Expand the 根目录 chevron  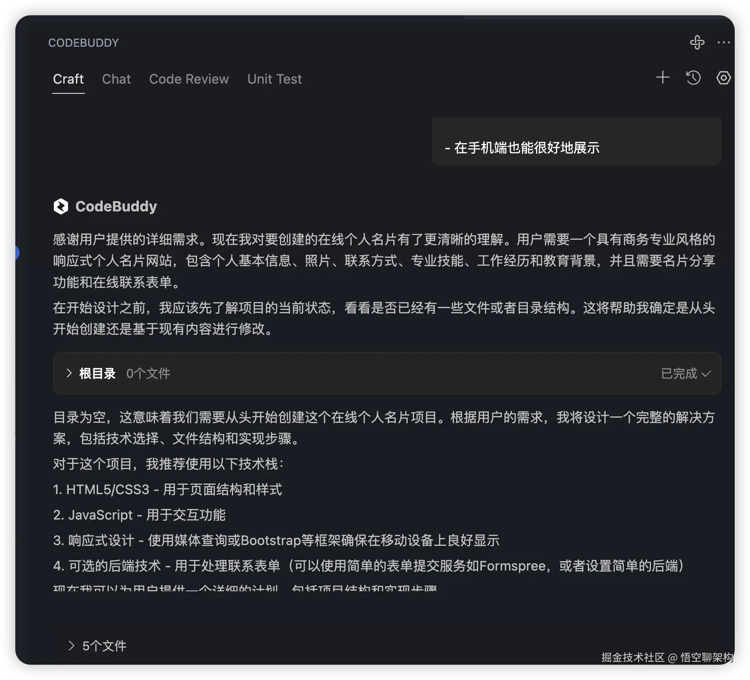(69, 373)
